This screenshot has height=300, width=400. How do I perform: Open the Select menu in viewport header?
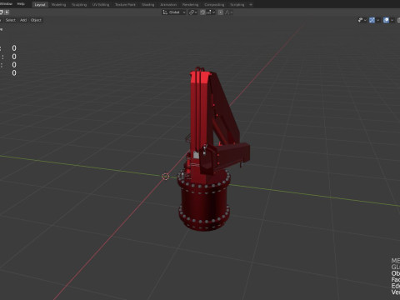pyautogui.click(x=11, y=20)
